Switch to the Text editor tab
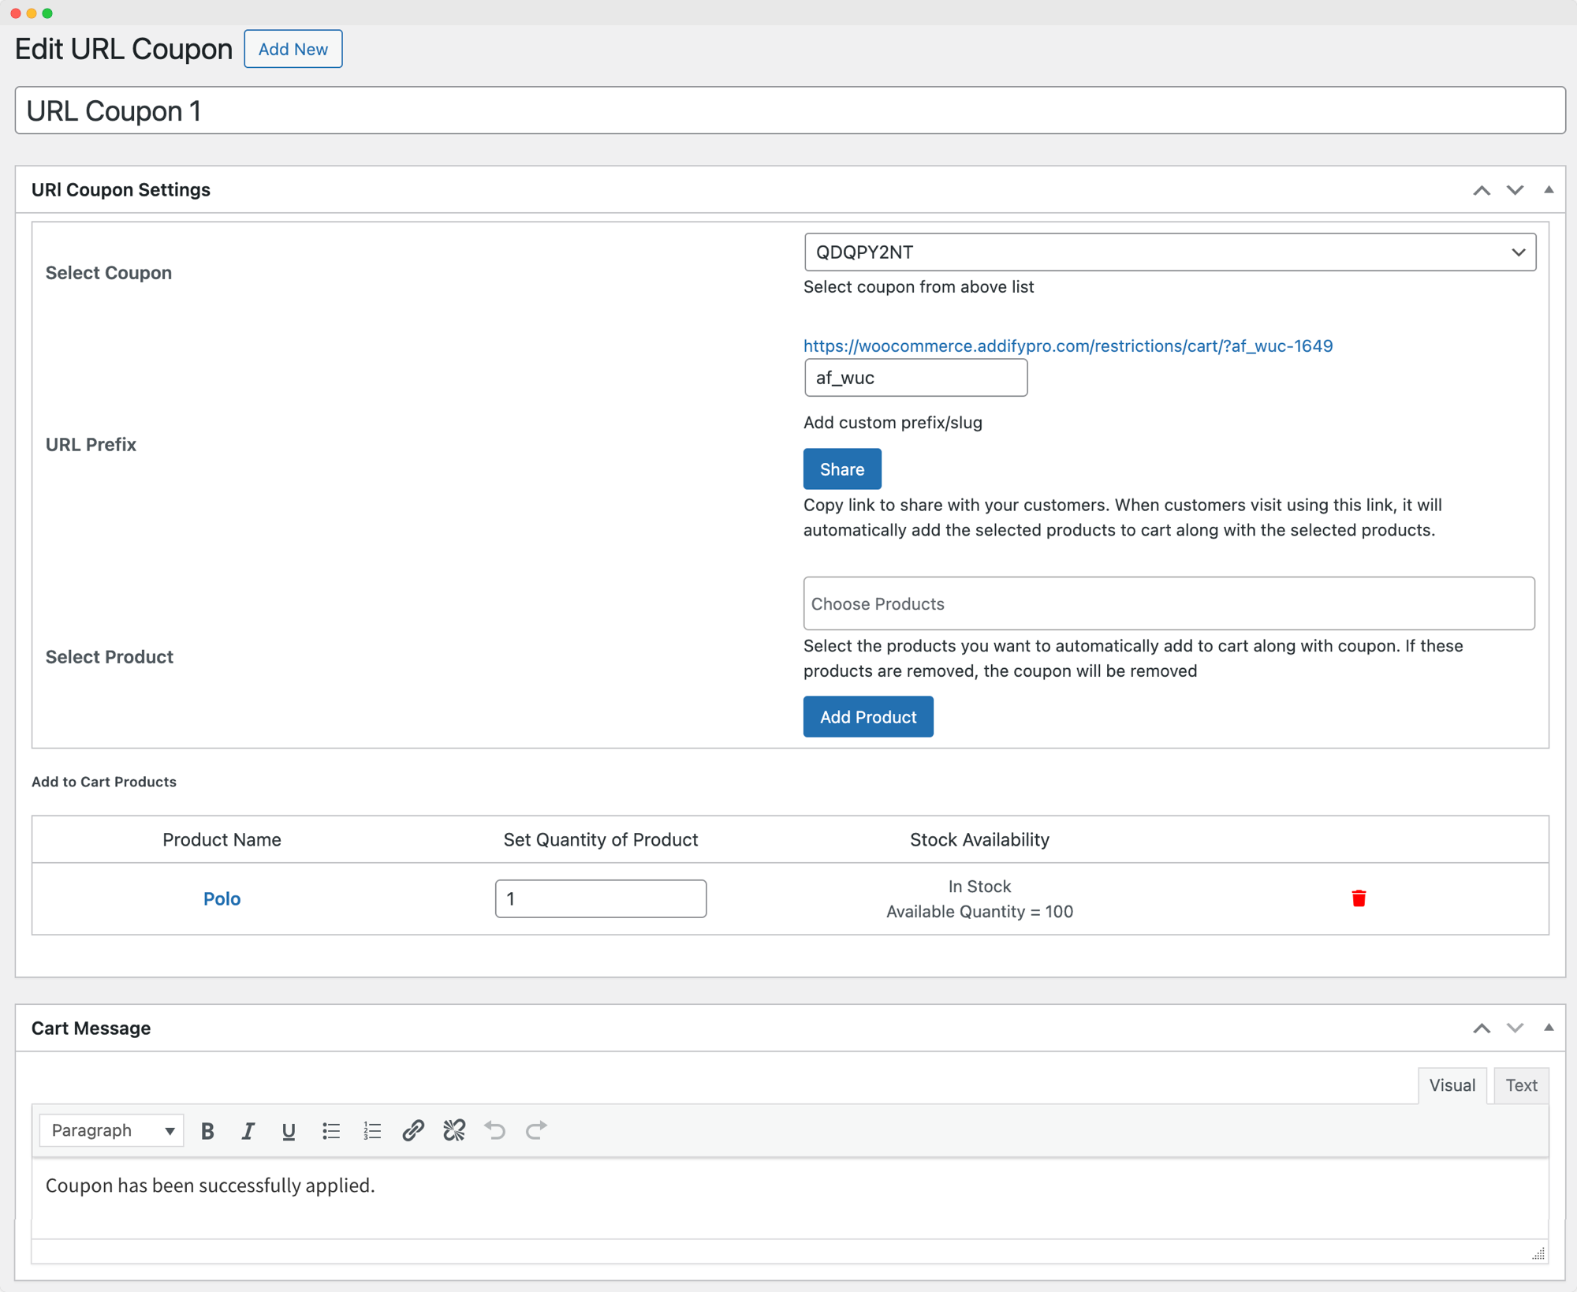This screenshot has height=1292, width=1577. [x=1520, y=1085]
